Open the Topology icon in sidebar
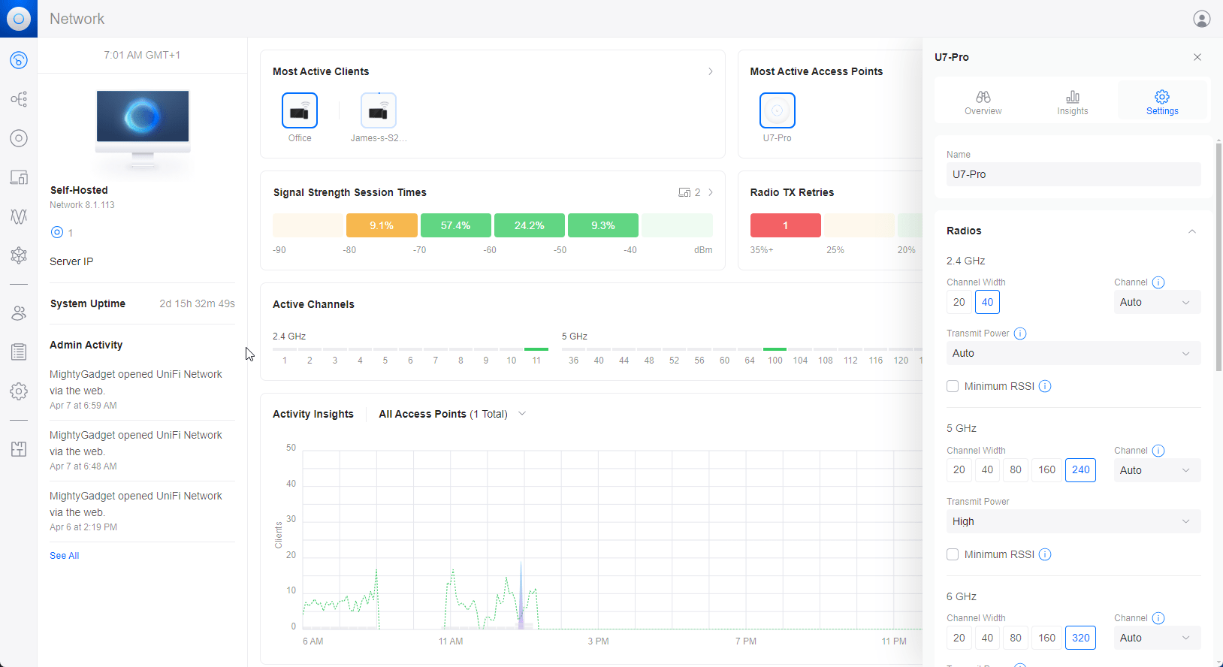The width and height of the screenshot is (1223, 667). click(x=19, y=99)
